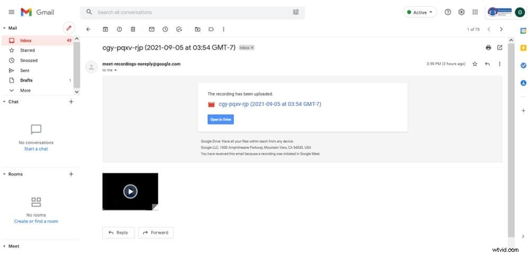Play the video attachment thumbnail
Screen dimensions: 529x255
click(130, 191)
